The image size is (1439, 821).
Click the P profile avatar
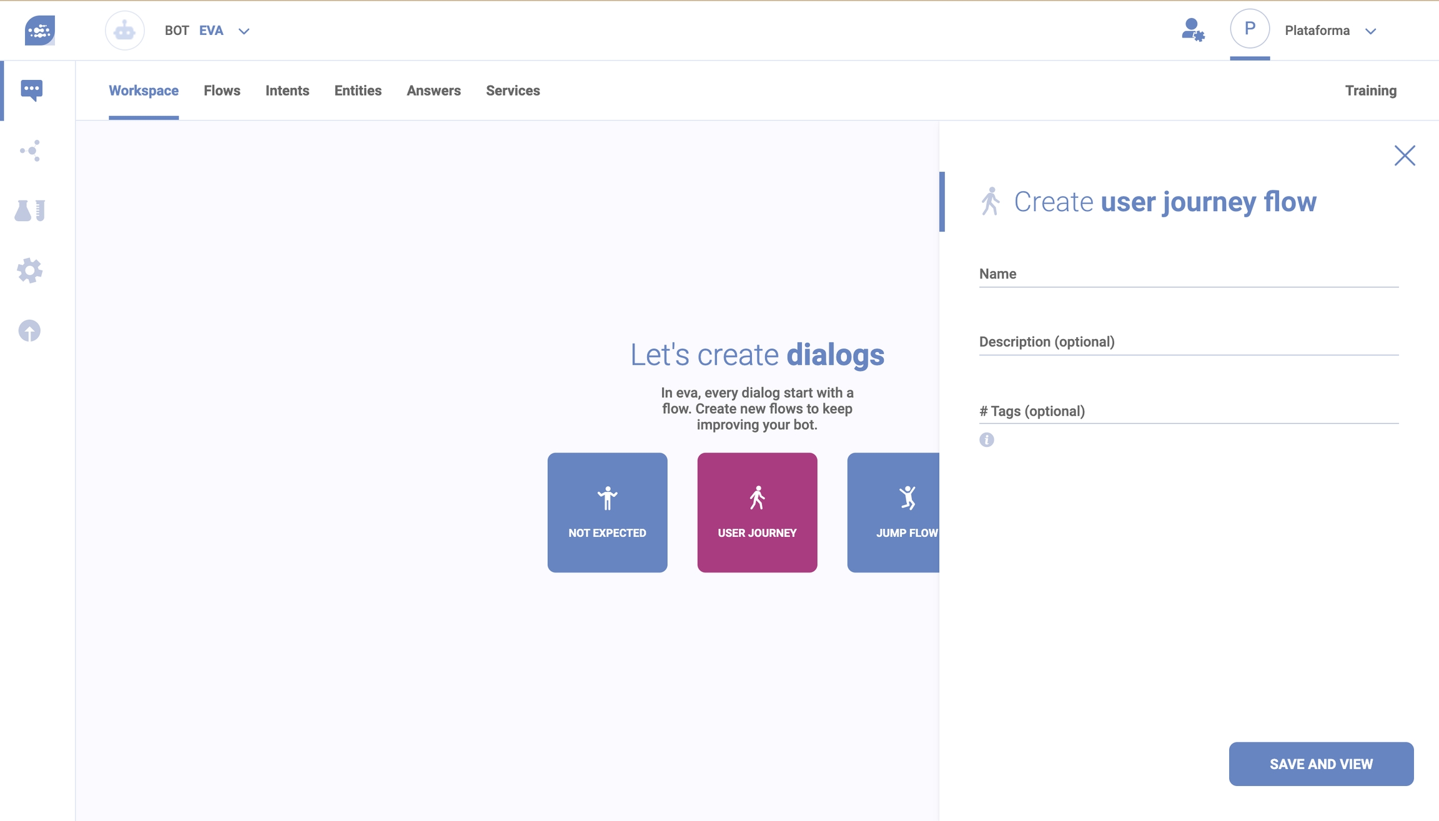tap(1249, 29)
